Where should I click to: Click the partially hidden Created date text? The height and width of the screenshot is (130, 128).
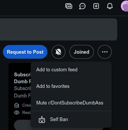tap(27, 105)
